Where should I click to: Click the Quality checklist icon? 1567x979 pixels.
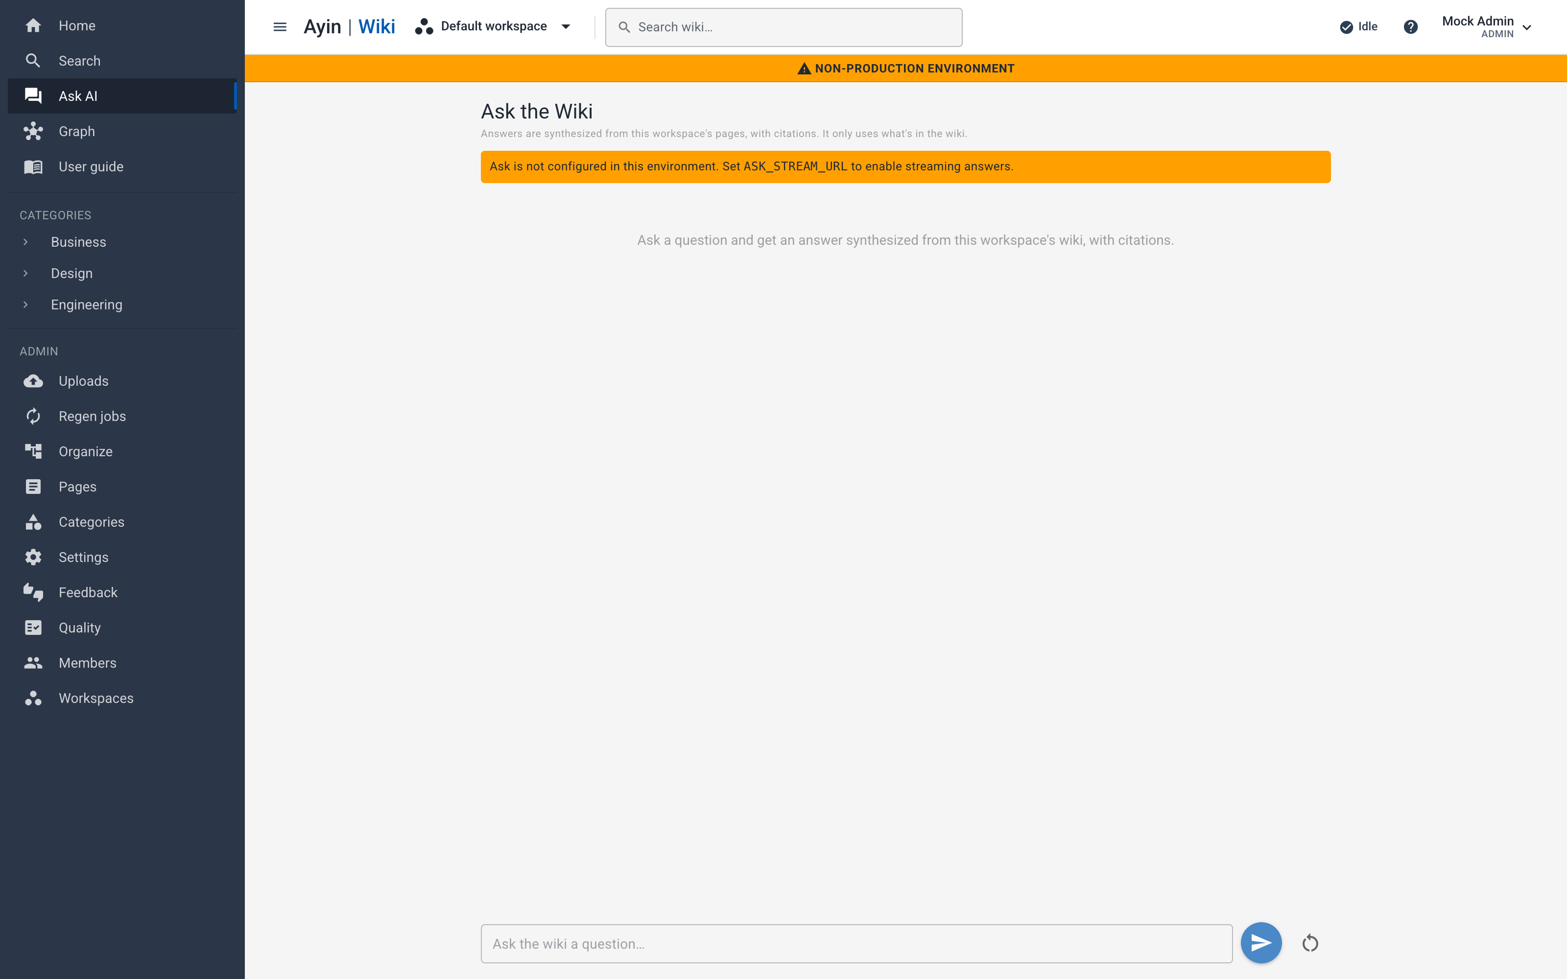[x=33, y=628]
